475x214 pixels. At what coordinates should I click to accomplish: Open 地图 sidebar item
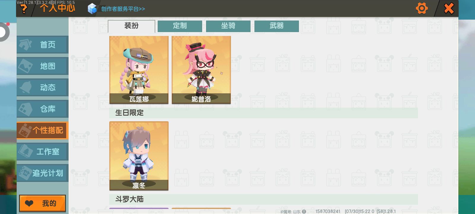point(43,66)
